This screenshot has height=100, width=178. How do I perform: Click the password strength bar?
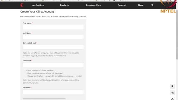[x=44, y=99]
